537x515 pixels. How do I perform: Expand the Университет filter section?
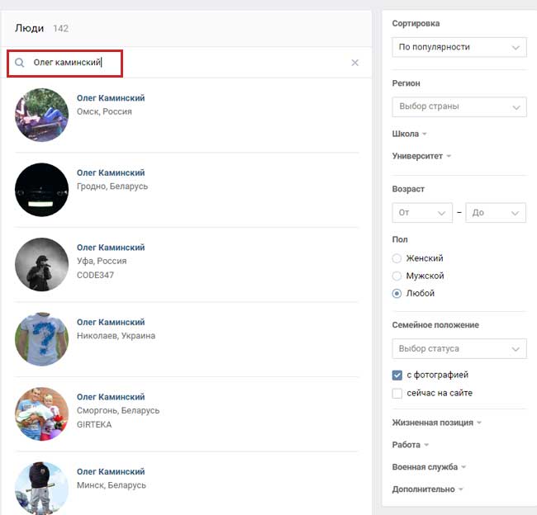coord(421,156)
